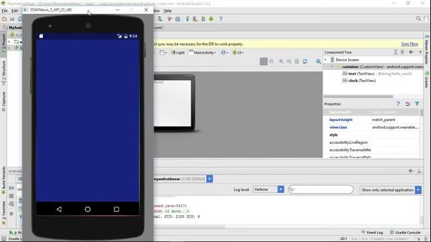This screenshot has width=431, height=242.
Task: Click Expand All in Component Tree
Action: 395,52
